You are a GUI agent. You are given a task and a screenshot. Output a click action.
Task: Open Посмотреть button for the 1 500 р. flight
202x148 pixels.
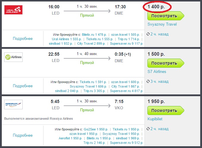(166, 63)
